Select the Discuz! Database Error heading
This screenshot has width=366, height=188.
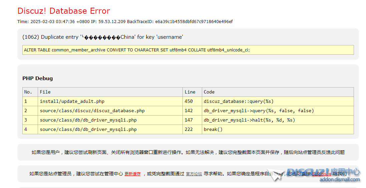[64, 11]
